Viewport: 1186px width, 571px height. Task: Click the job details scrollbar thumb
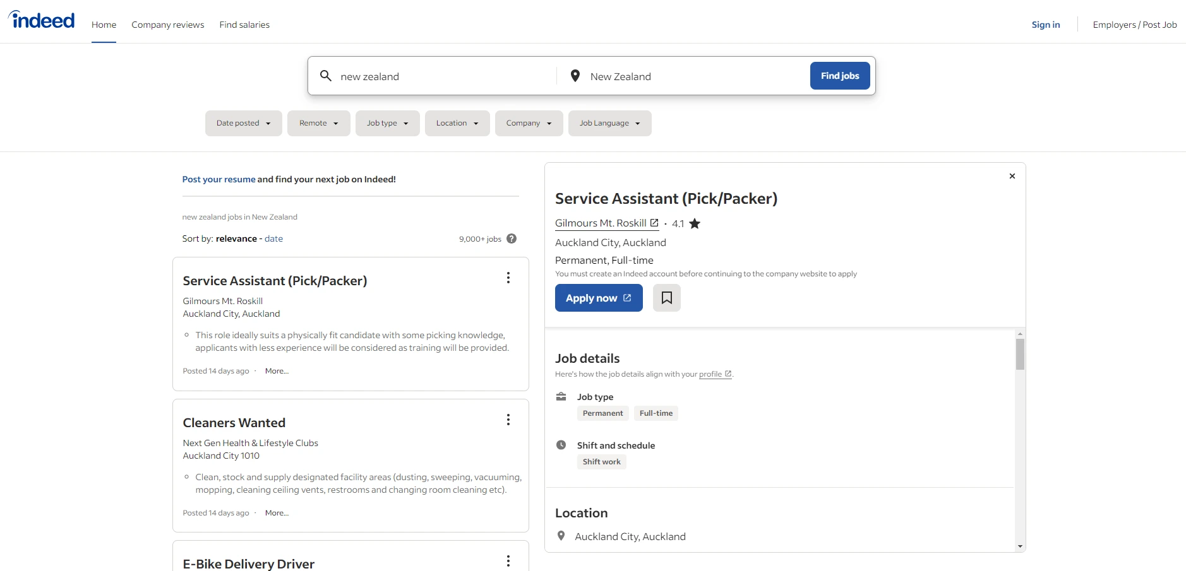tap(1020, 354)
